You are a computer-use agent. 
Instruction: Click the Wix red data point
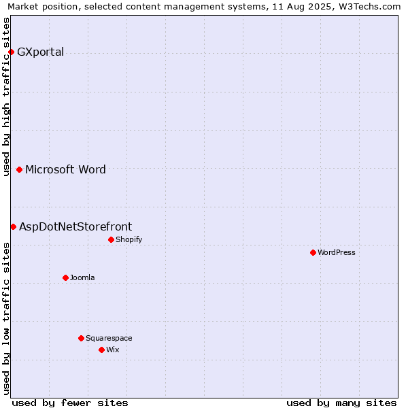click(102, 350)
